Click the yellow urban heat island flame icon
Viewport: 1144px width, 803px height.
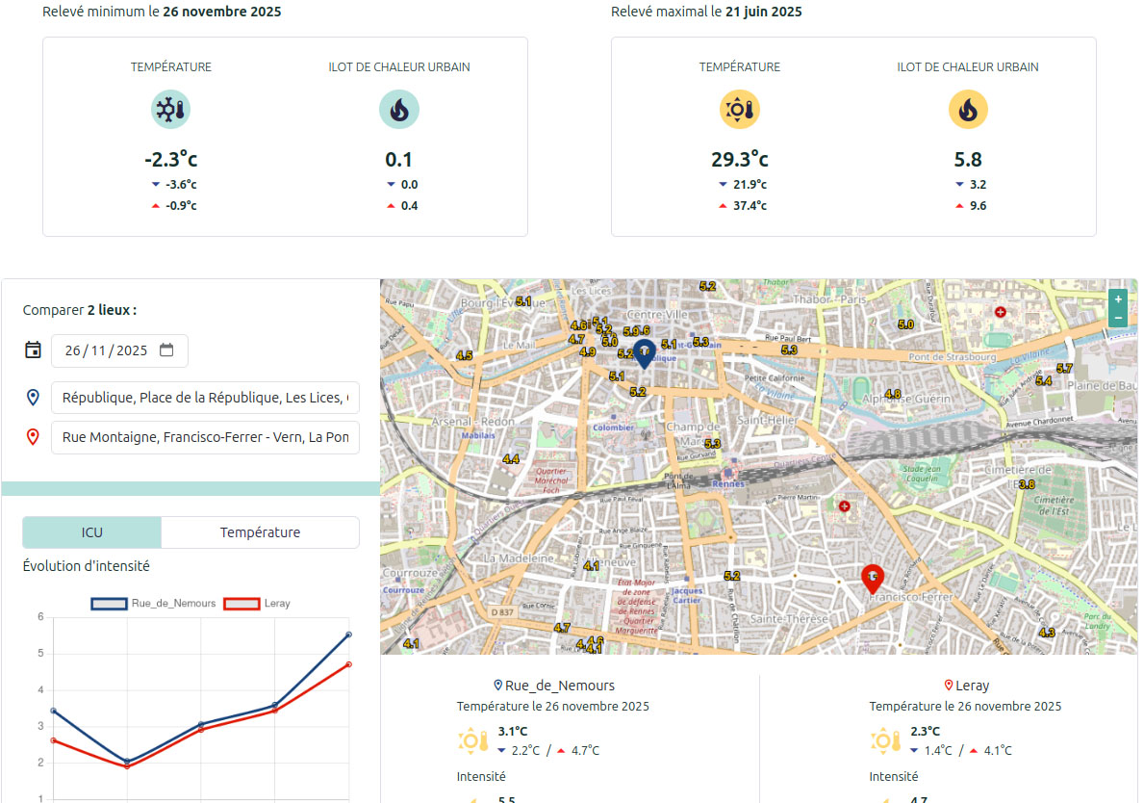tap(967, 110)
